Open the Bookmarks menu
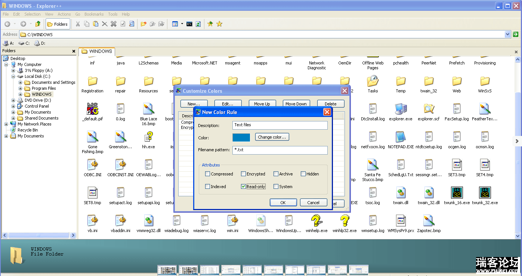The image size is (522, 276). (94, 14)
